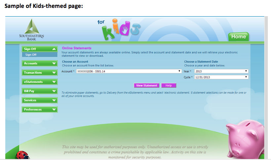The height and width of the screenshot is (160, 271).
Task: Click 'Choose an account from the list below.'
Action: tap(88, 66)
